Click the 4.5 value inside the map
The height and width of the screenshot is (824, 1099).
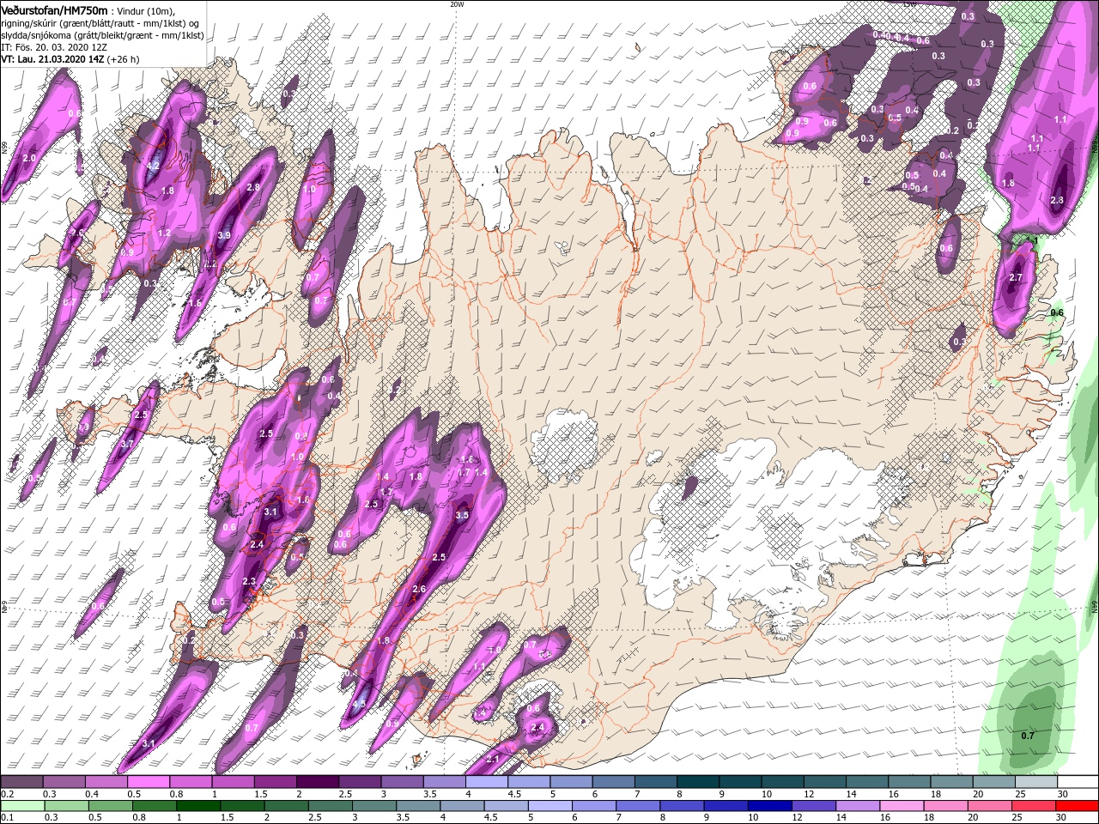click(360, 704)
